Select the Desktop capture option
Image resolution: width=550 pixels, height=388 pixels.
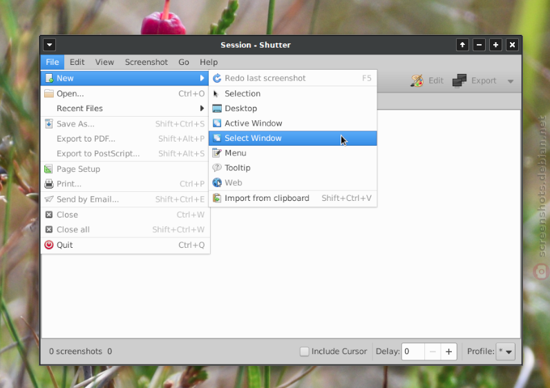pyautogui.click(x=293, y=108)
